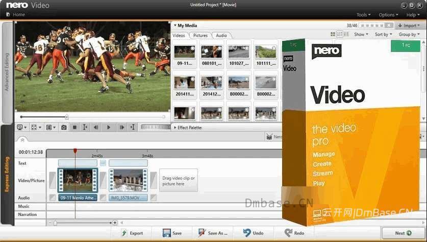Clear the media star rating filter
This screenshot has width=427, height=242.
[389, 26]
